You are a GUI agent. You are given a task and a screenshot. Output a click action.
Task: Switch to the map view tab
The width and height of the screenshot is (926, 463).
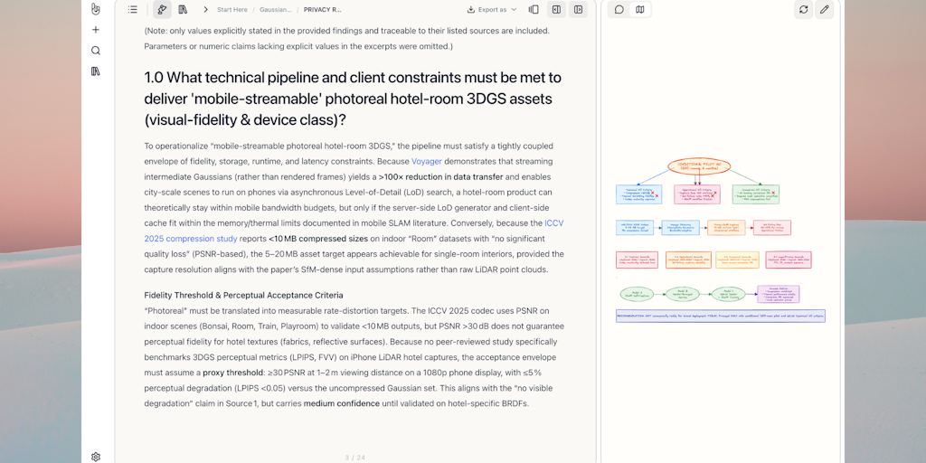(x=640, y=9)
